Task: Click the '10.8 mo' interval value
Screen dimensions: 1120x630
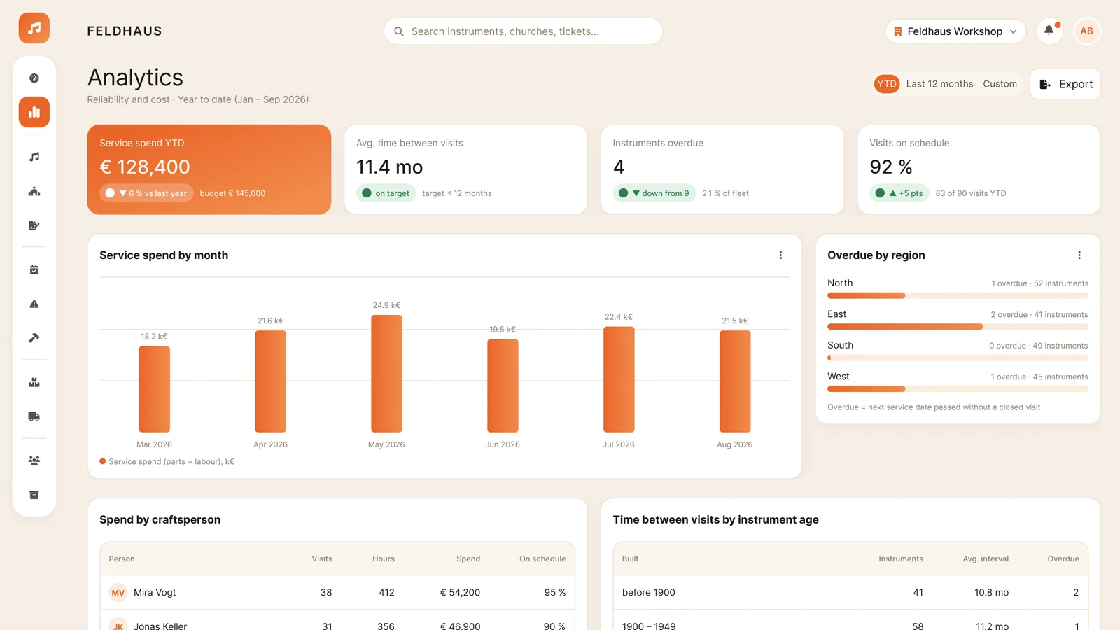Action: pos(991,593)
